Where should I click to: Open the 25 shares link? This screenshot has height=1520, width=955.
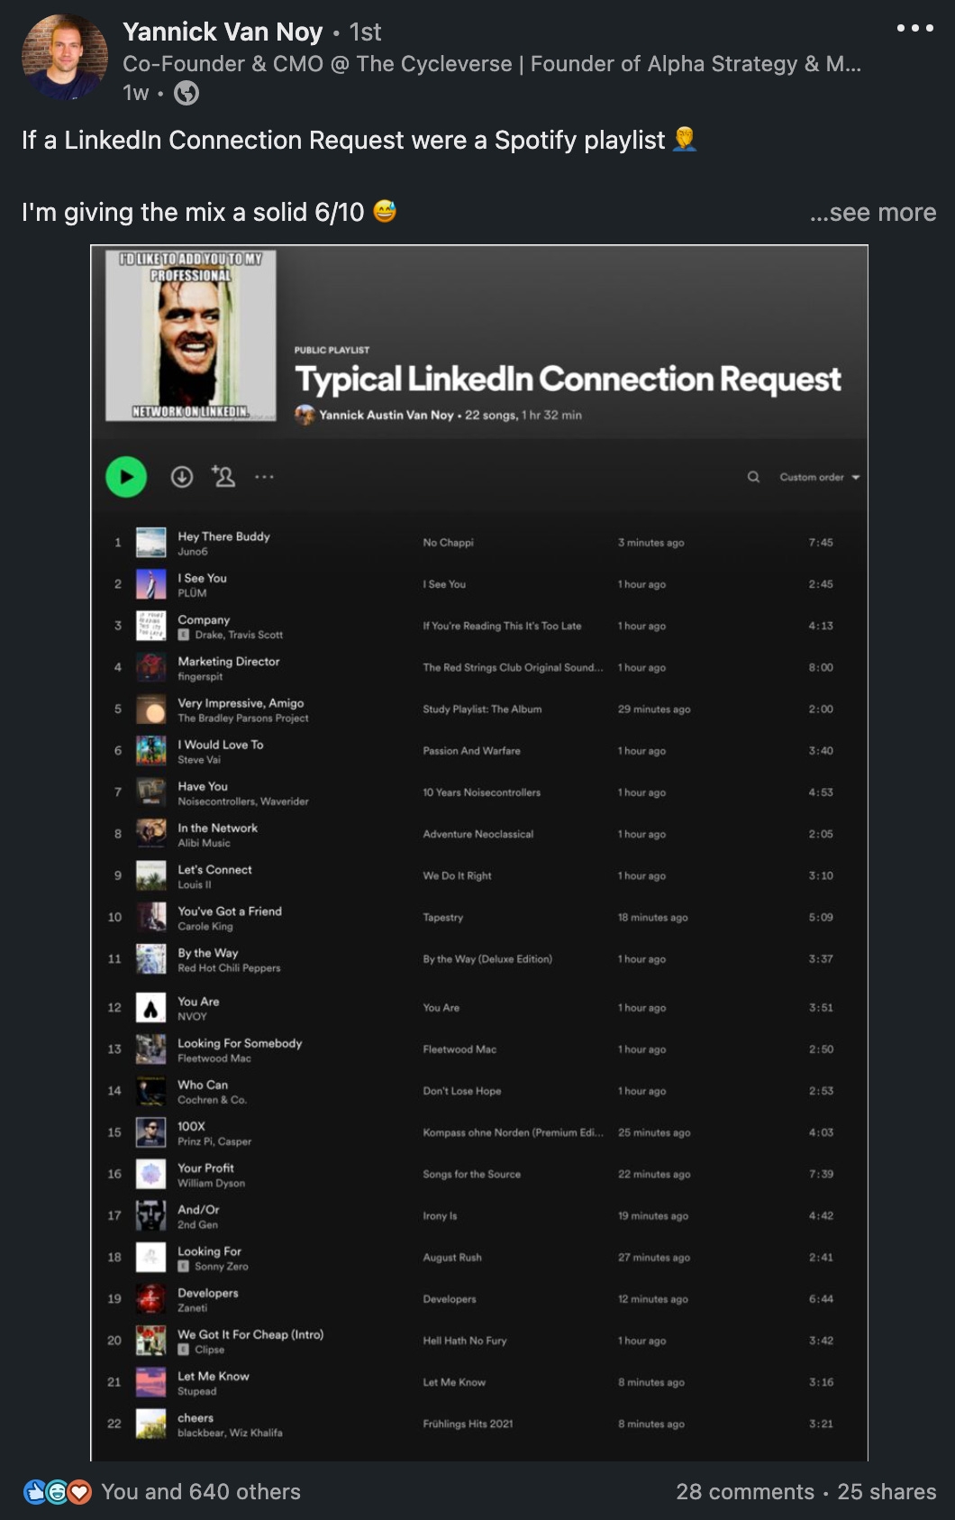pos(887,1492)
